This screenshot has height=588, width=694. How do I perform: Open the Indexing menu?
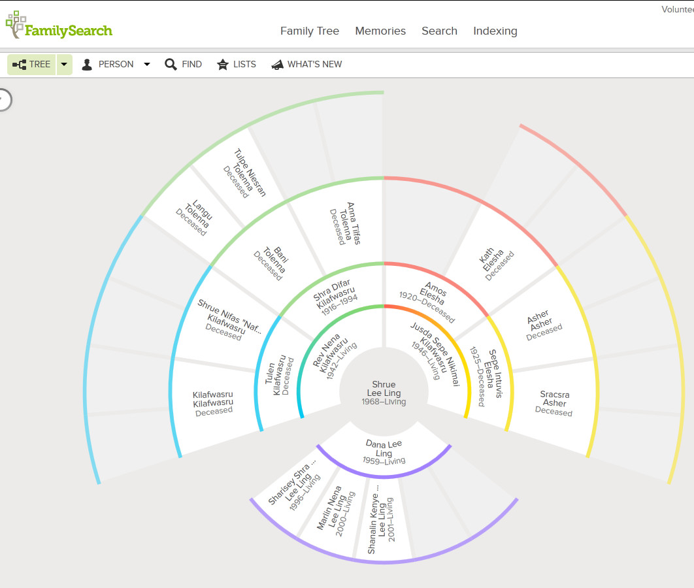[495, 31]
